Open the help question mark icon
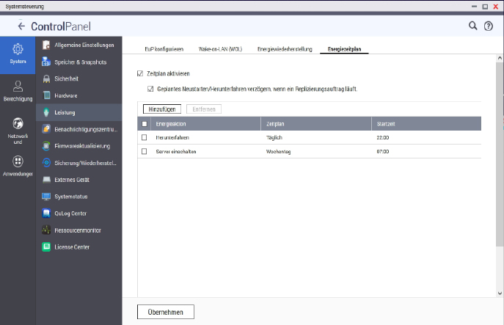 tap(489, 26)
